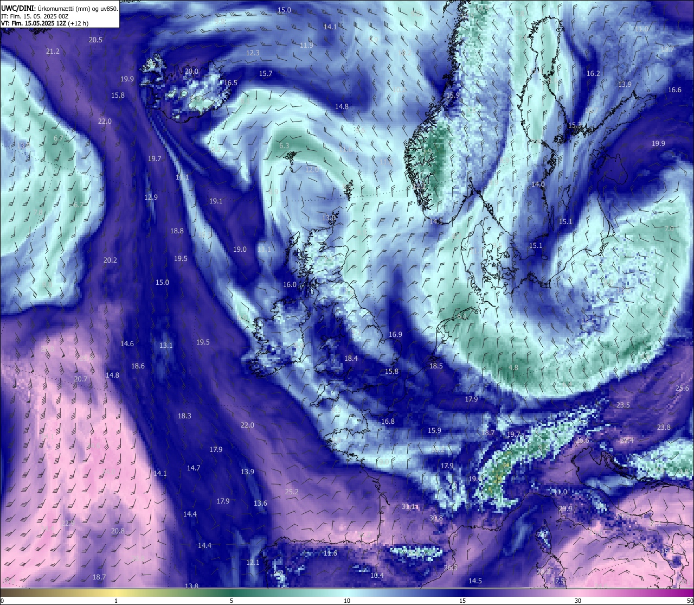Click the 18.4 value over England
Image resolution: width=694 pixels, height=605 pixels.
(351, 358)
